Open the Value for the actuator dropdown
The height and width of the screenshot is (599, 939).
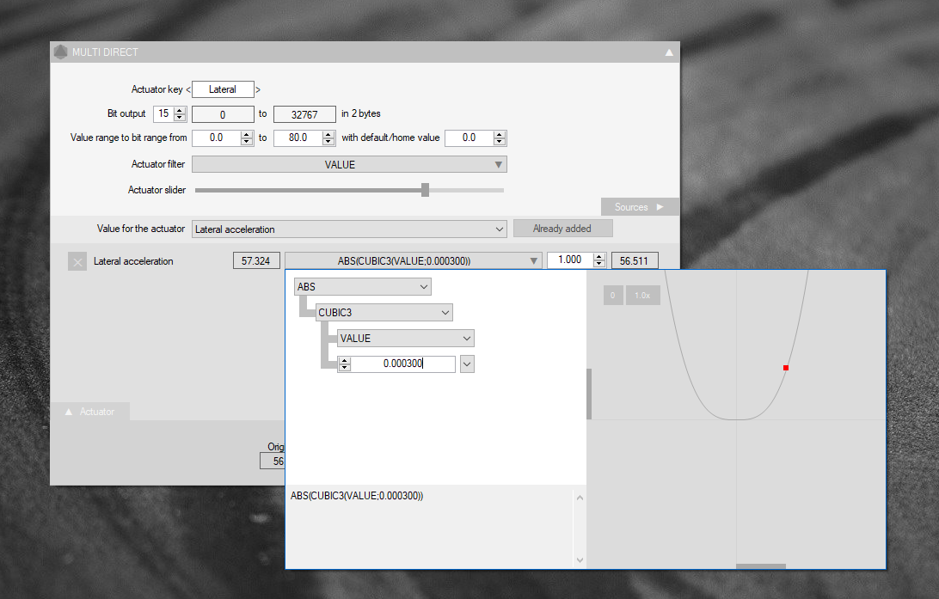pos(349,229)
